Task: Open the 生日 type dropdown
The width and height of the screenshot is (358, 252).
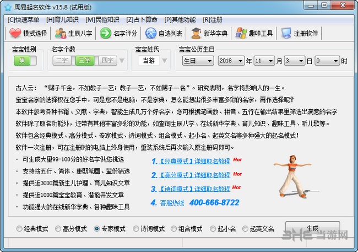Action: click(198, 61)
